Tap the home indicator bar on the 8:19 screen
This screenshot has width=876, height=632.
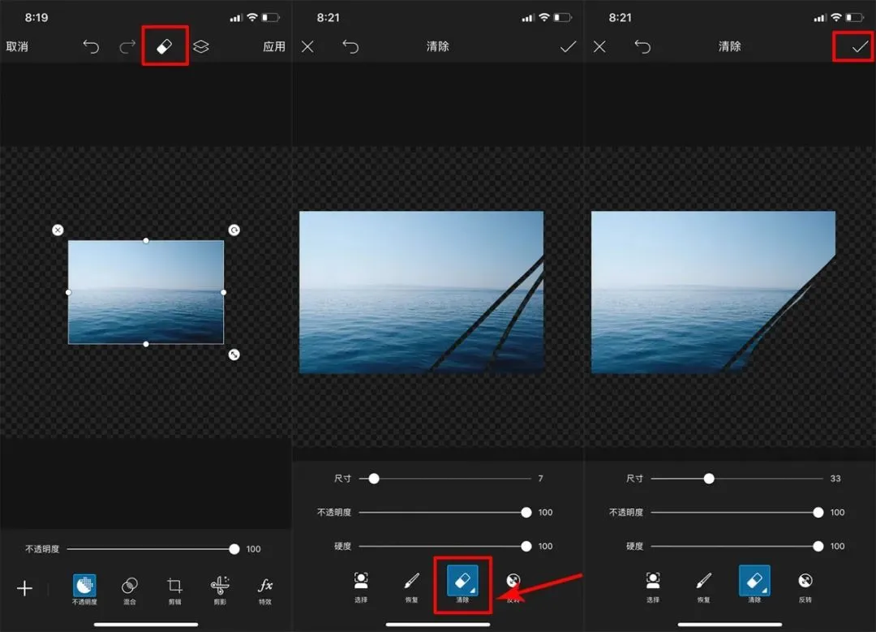click(x=146, y=624)
